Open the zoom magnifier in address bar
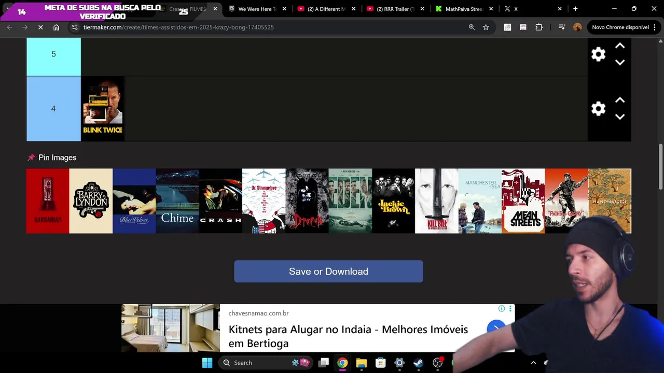 point(472,27)
